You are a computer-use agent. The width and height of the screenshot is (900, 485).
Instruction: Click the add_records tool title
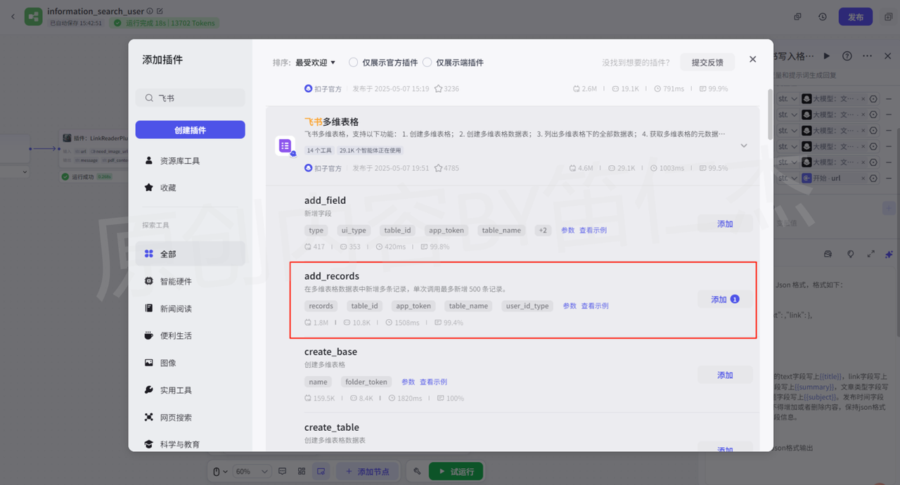click(x=332, y=276)
